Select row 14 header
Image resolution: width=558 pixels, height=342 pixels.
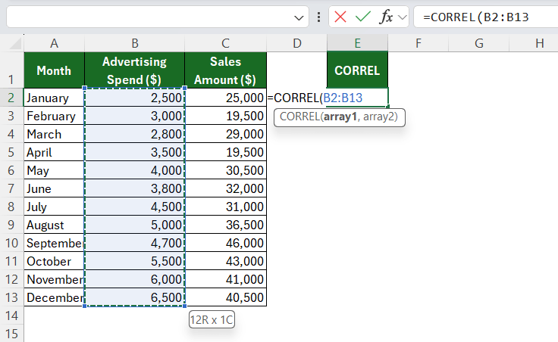coord(11,316)
